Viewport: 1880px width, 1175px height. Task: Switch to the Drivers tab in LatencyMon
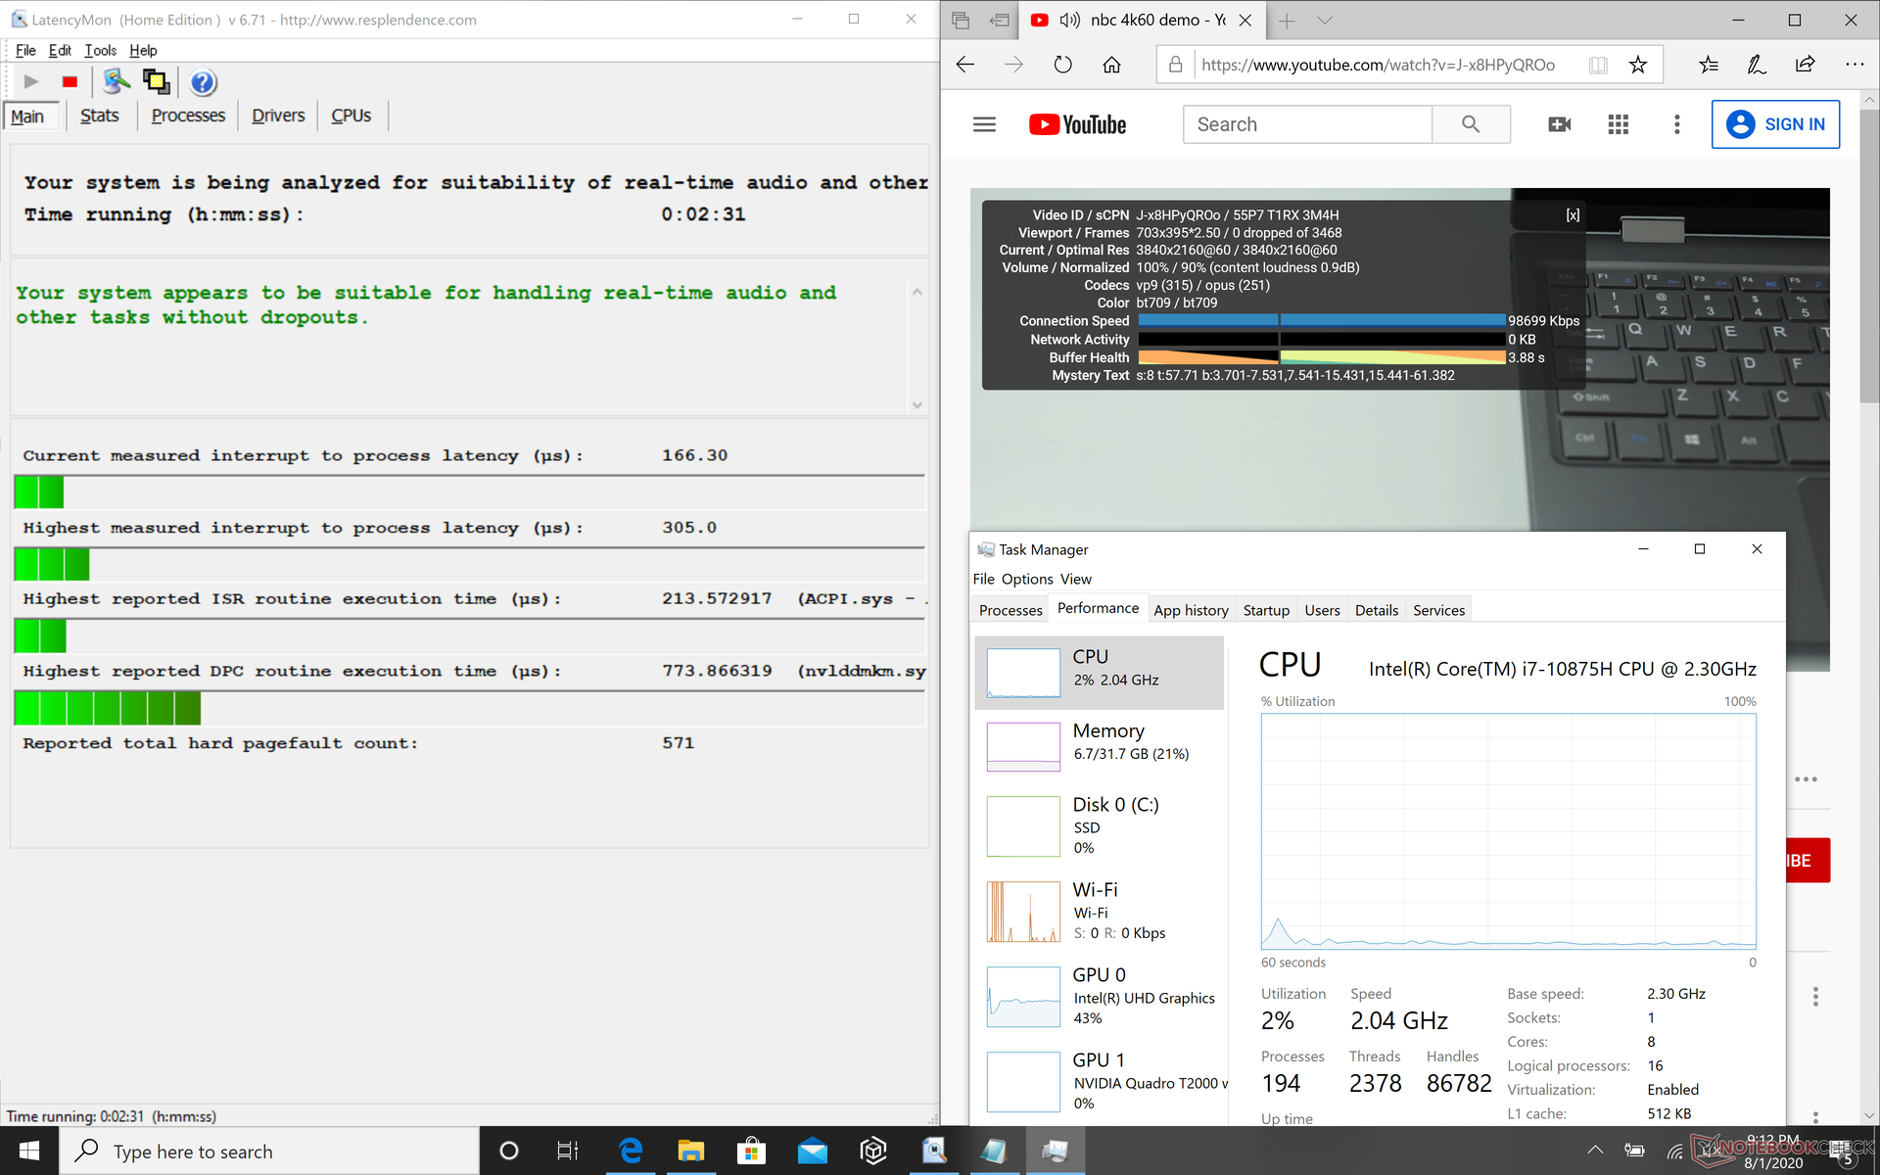pos(278,116)
